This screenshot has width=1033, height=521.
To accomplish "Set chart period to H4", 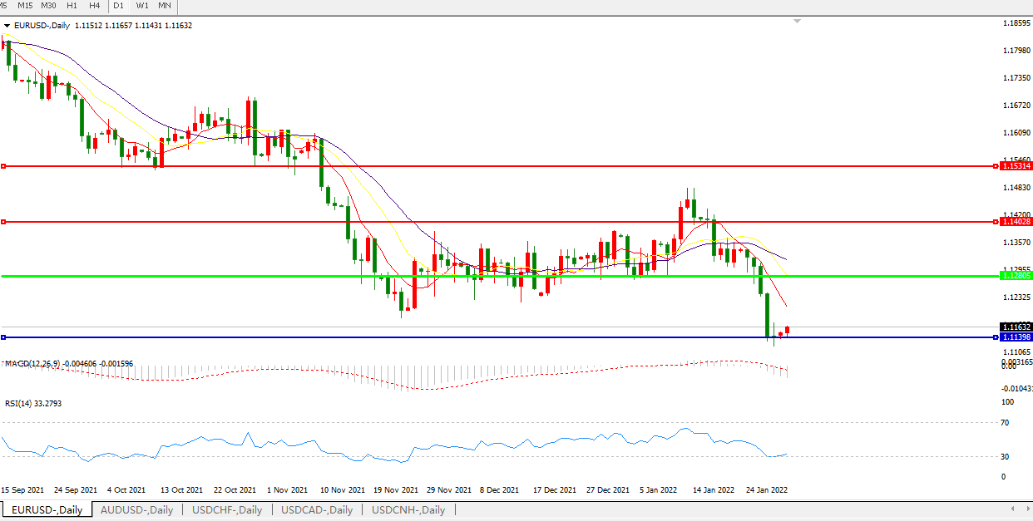I will [95, 6].
